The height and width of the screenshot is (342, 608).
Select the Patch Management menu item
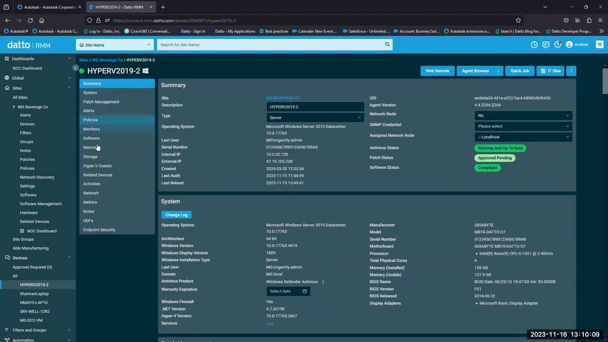click(x=117, y=102)
